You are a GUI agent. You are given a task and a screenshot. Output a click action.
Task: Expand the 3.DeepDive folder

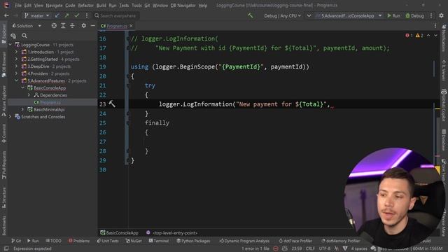(x=16, y=66)
